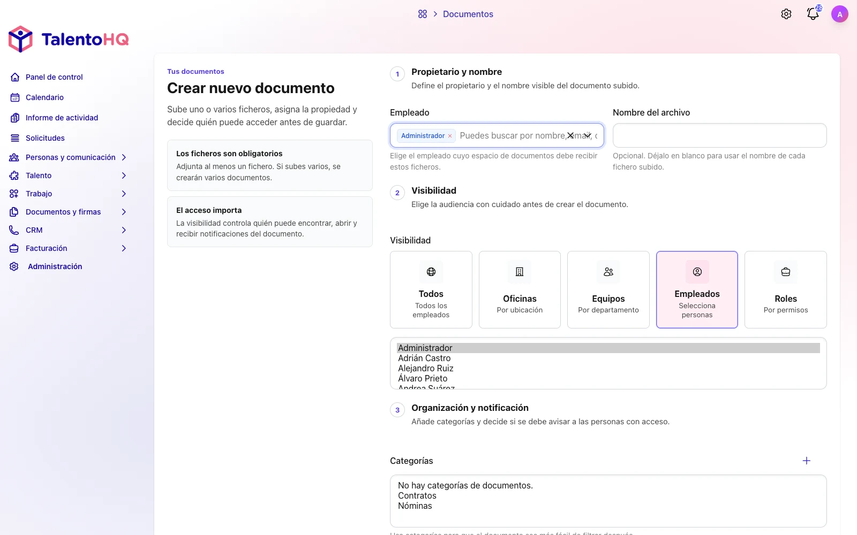Click the Informe de actividad icon
The height and width of the screenshot is (535, 857).
tap(15, 118)
